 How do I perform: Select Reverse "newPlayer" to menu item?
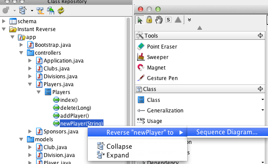point(137,133)
